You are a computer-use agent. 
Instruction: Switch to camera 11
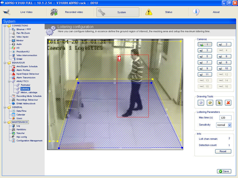205,74
